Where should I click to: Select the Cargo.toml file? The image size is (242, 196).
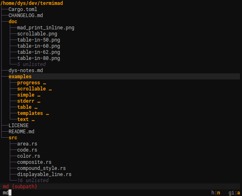coord(23,9)
